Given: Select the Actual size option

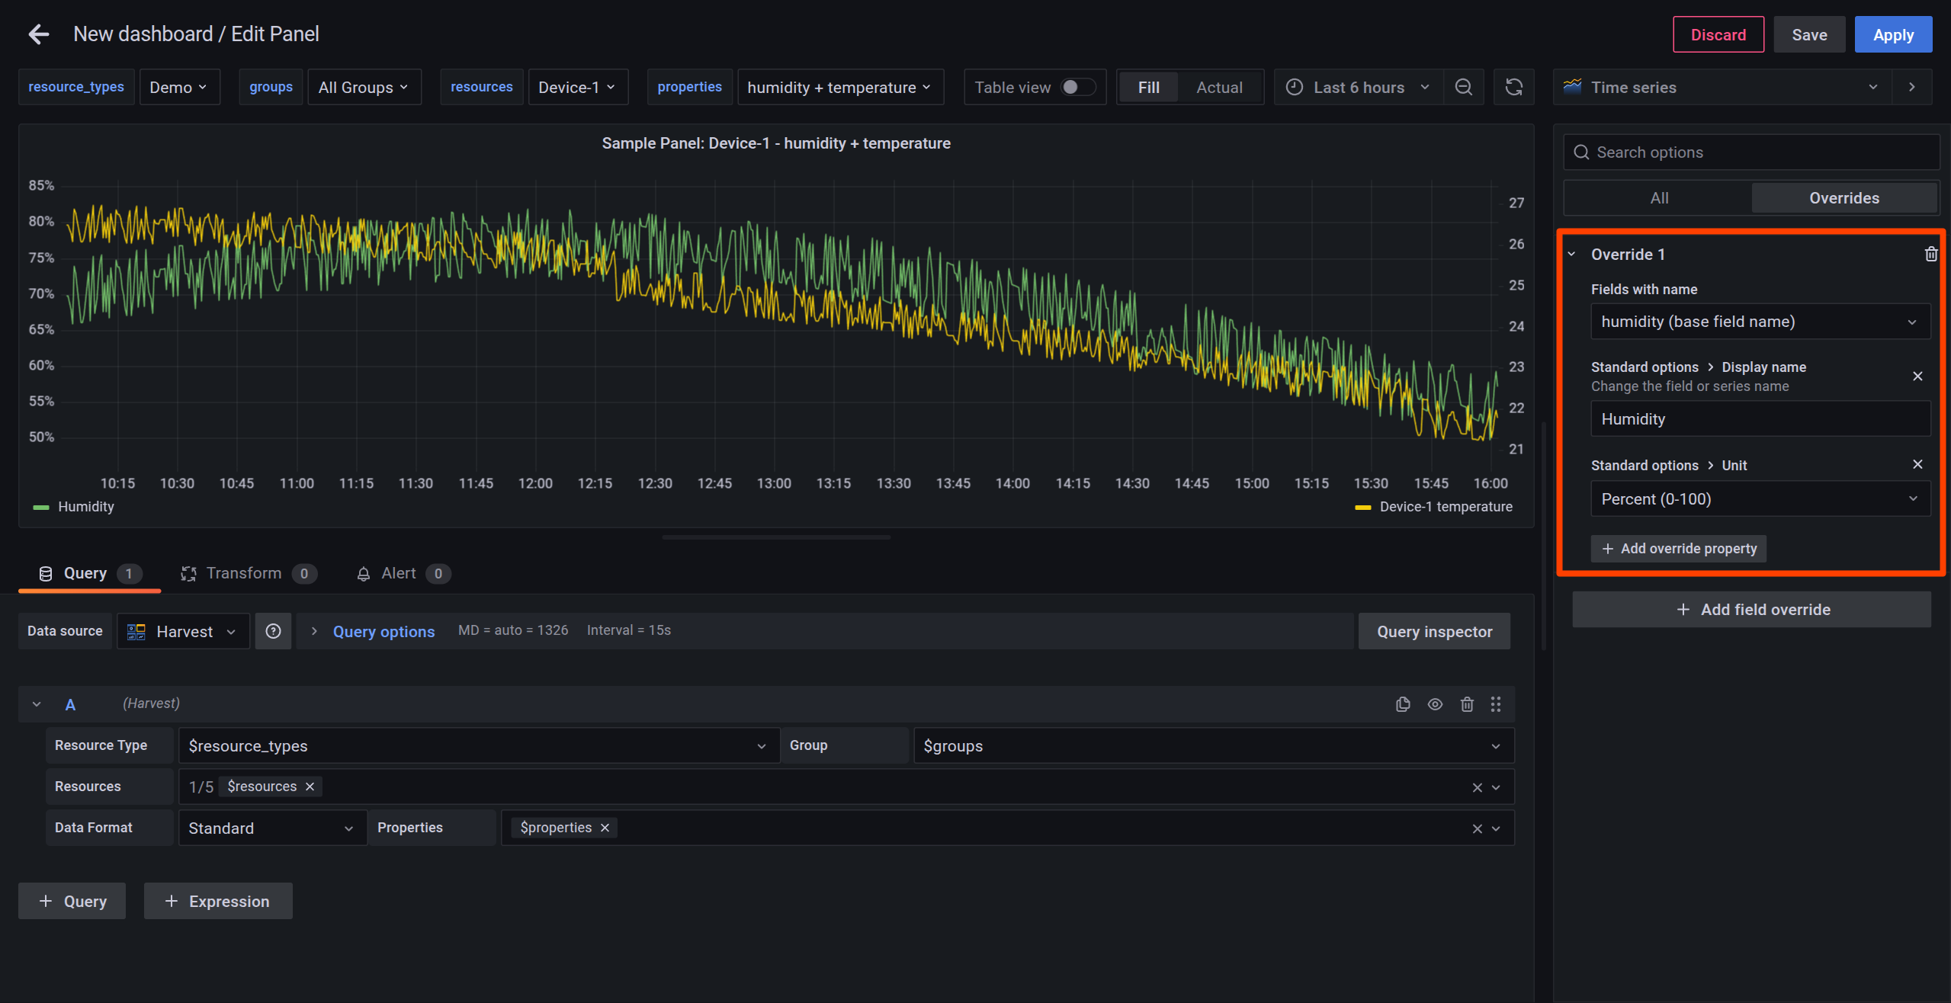Looking at the screenshot, I should click(1218, 87).
